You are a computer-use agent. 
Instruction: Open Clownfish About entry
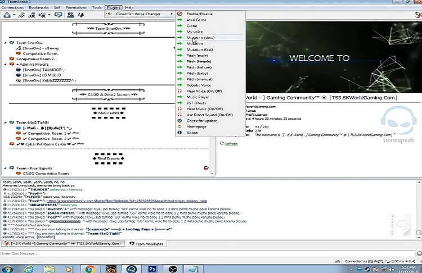[x=210, y=133]
